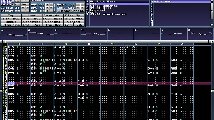Toggle mute on channel 8 scope
The image size is (214, 120).
[201, 34]
